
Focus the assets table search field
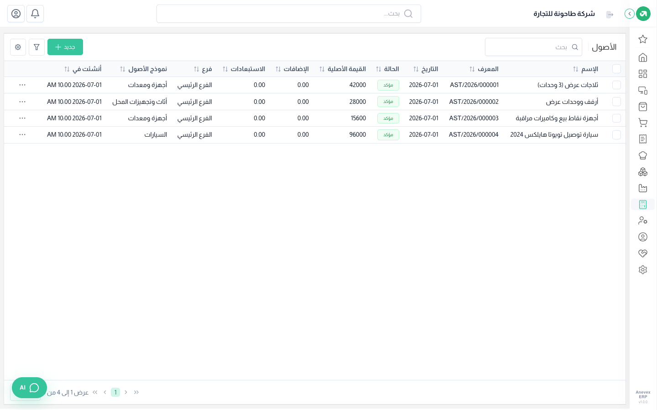[x=533, y=47]
